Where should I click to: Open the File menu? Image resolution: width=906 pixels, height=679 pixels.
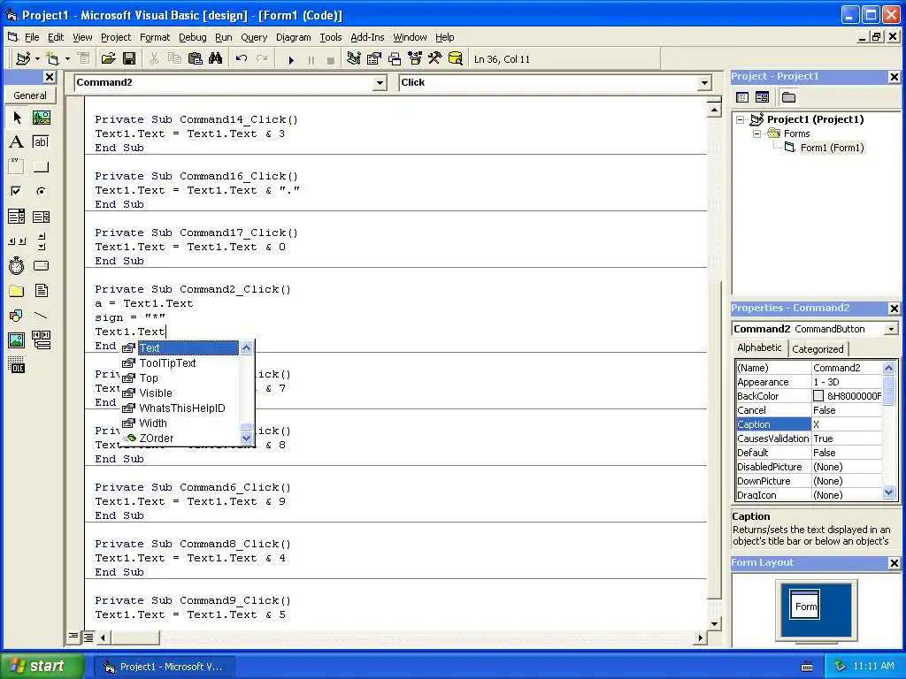click(x=32, y=37)
